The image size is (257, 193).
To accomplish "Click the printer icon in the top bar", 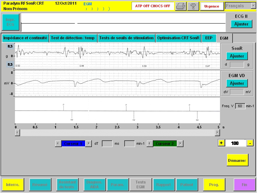I will tap(180, 6).
